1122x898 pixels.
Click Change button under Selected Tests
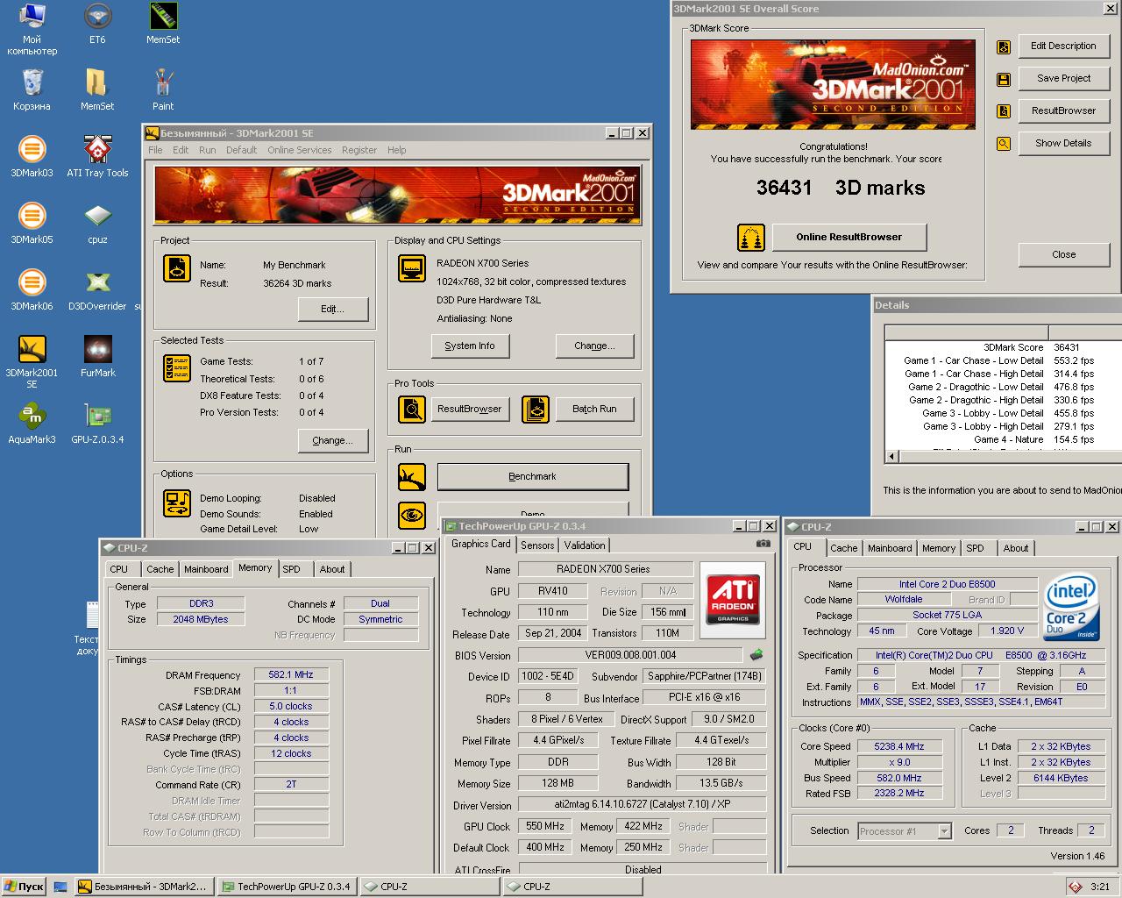click(x=332, y=440)
